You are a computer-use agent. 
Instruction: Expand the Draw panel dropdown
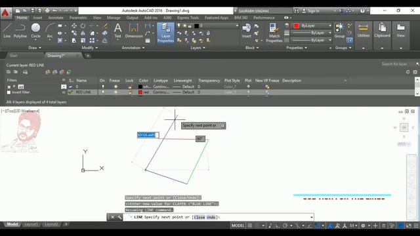coord(35,48)
